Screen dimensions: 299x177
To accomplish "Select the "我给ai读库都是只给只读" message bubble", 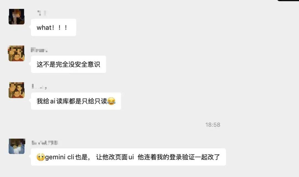I will tap(76, 101).
